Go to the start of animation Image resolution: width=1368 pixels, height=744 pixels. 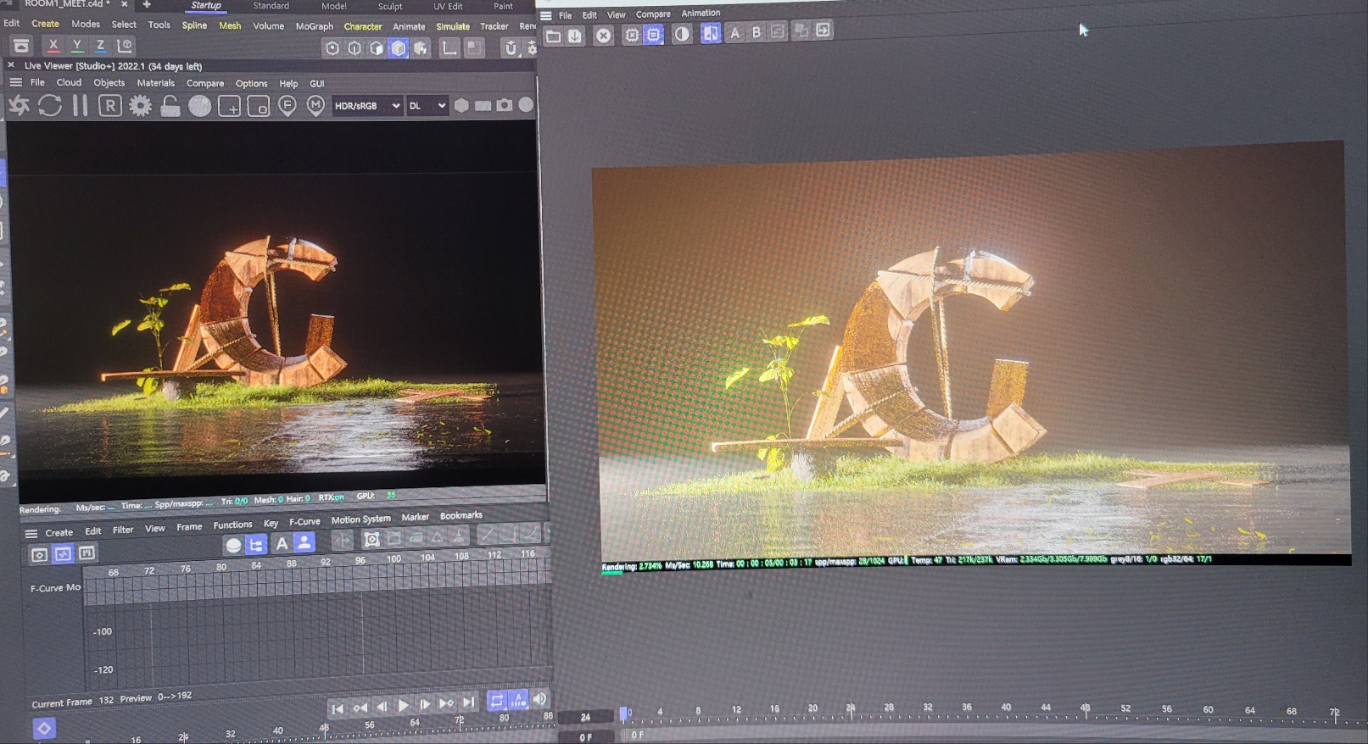[x=338, y=708]
